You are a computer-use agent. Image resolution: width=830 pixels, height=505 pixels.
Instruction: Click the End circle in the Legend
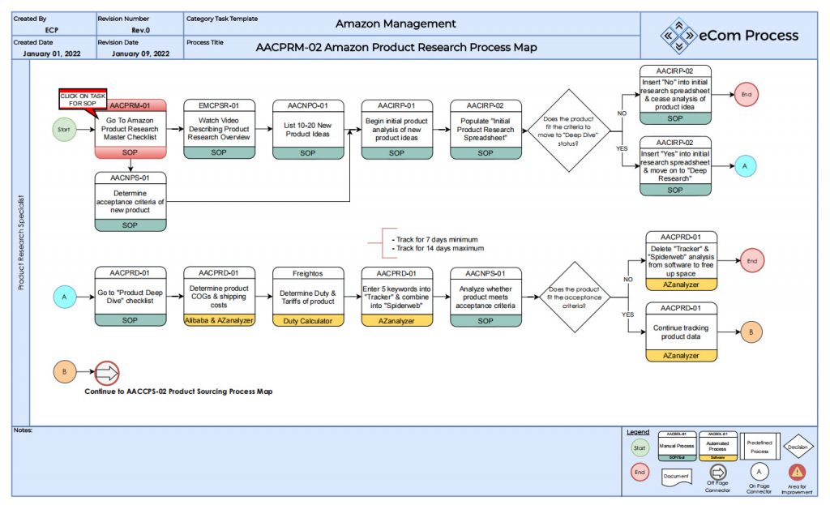pyautogui.click(x=639, y=472)
